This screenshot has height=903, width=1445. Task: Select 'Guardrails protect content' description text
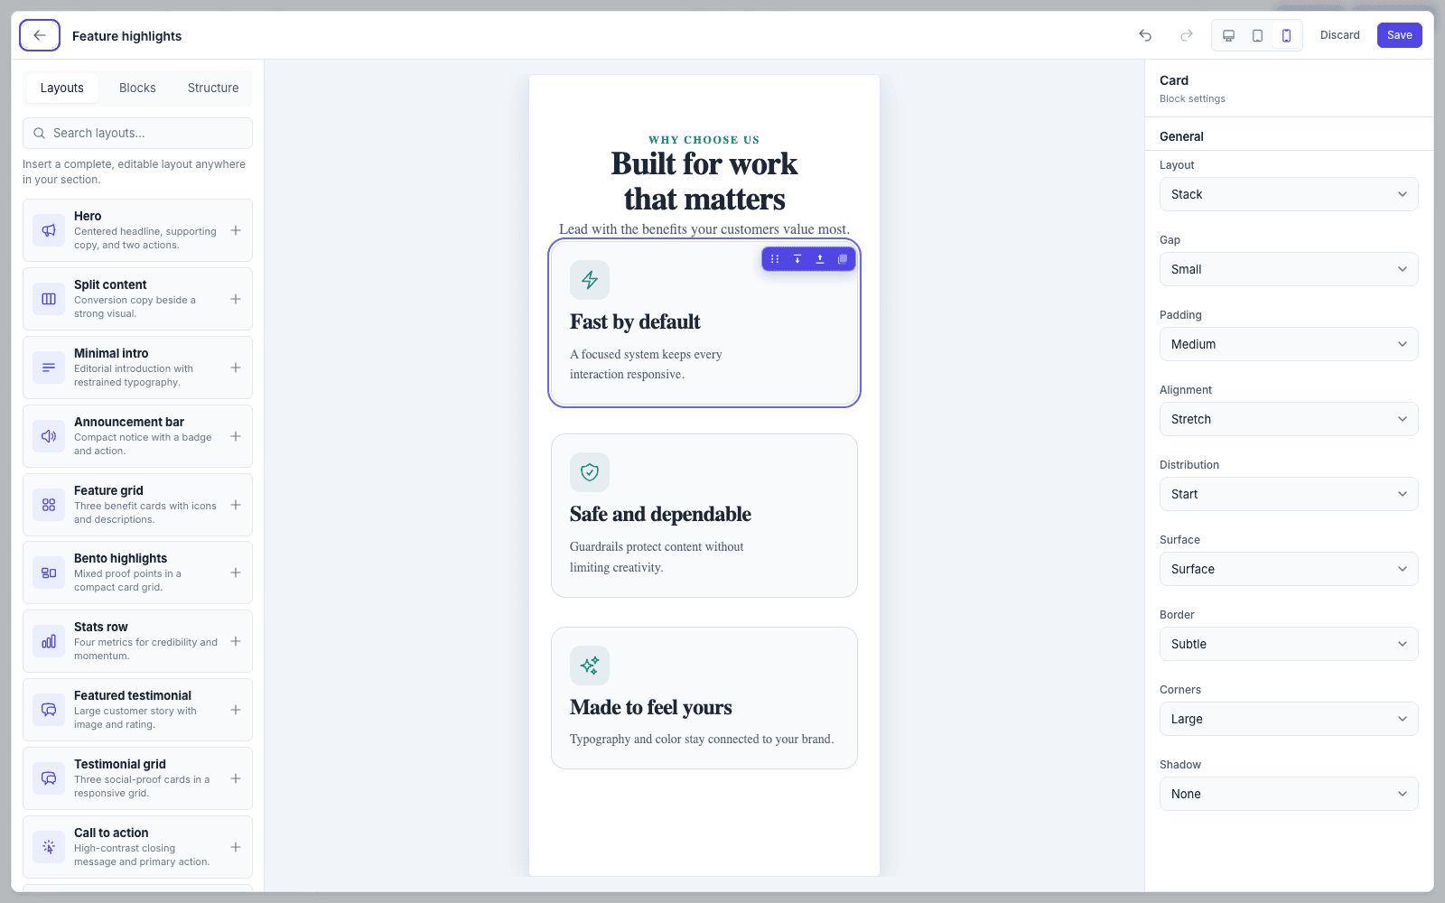657,557
